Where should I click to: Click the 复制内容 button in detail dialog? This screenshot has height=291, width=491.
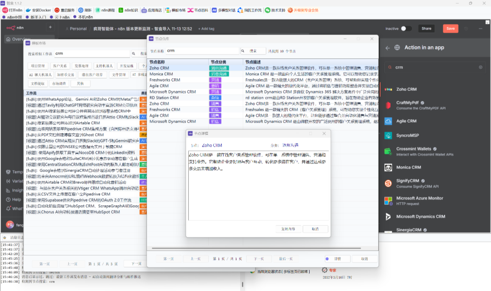coord(288,229)
